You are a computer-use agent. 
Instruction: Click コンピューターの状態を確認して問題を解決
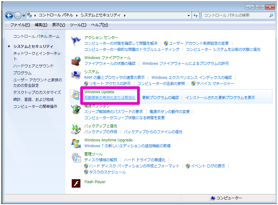coord(121,43)
